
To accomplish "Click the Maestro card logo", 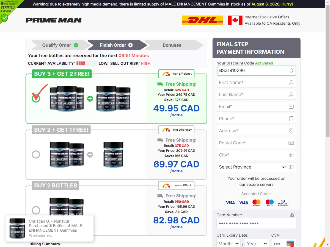I will tap(270, 203).
